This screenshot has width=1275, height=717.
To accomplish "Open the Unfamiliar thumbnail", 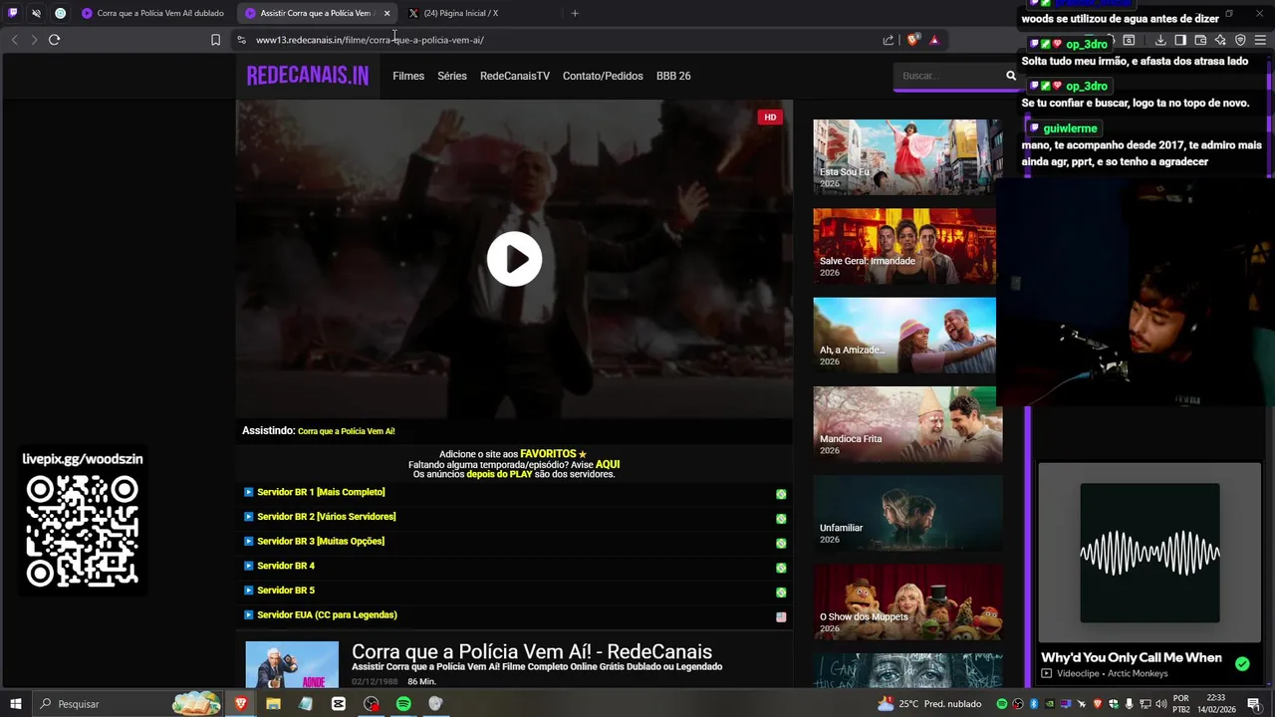I will coord(907,513).
